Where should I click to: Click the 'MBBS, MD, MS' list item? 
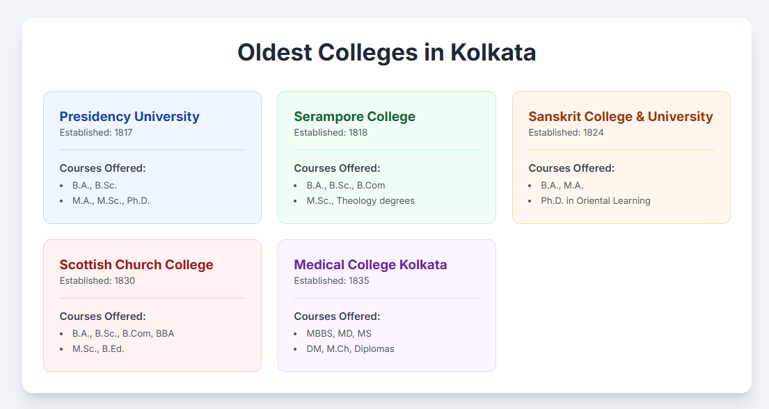pyautogui.click(x=339, y=333)
